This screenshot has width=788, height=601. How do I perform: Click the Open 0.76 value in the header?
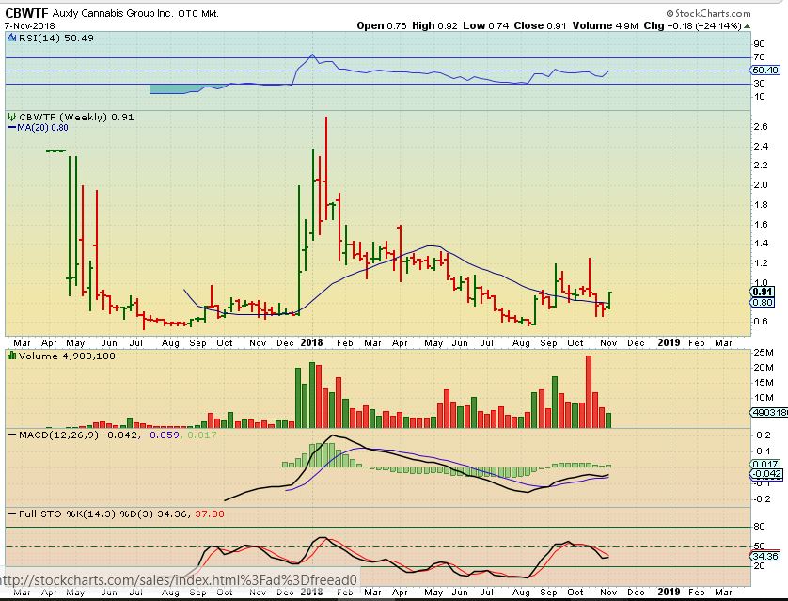coord(382,25)
